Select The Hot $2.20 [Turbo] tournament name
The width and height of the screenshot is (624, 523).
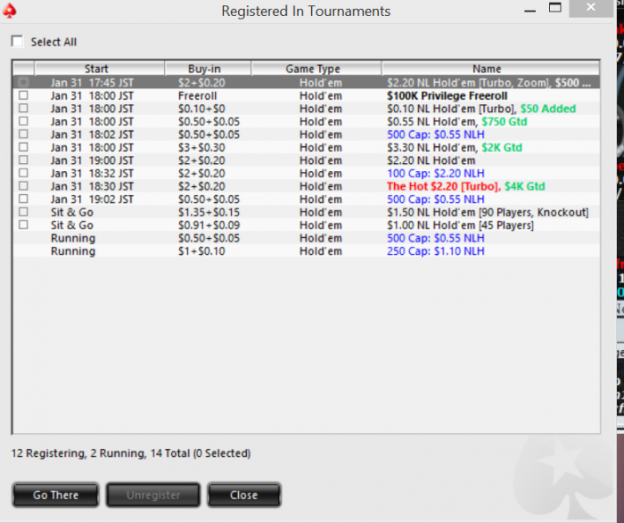[442, 186]
